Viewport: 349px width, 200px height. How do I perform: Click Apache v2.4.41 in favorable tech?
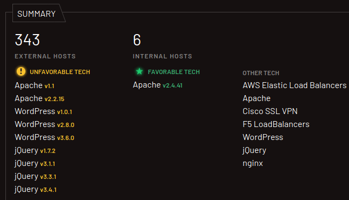click(158, 85)
